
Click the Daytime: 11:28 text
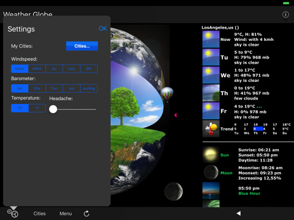click(255, 160)
